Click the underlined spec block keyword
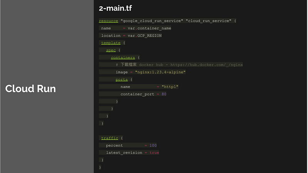308x173 pixels. [x=111, y=50]
